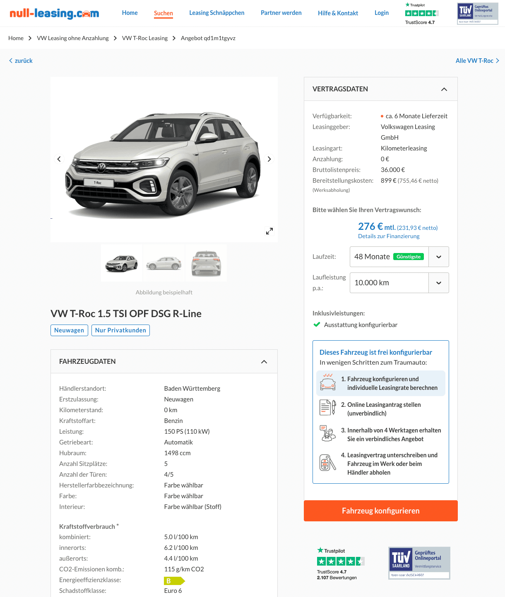
Task: Click Fahrzeug konfigurieren button
Action: coord(381,511)
